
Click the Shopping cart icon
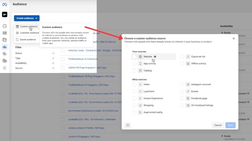click(x=140, y=105)
